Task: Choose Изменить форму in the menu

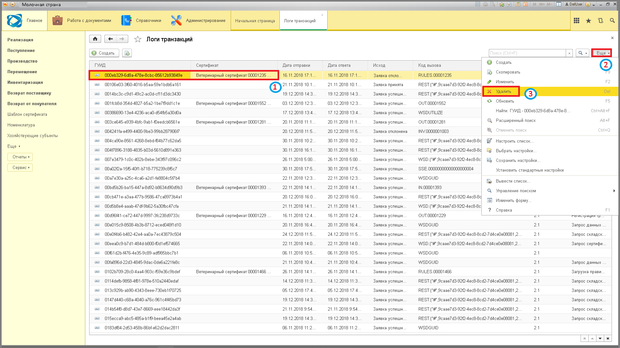Action: pos(550,201)
